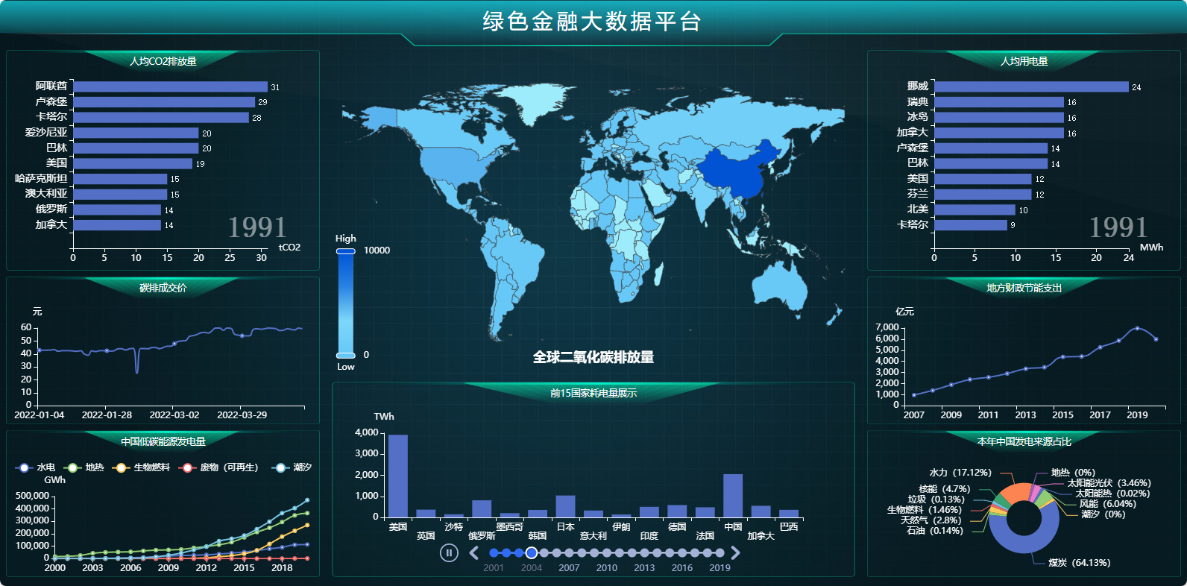Screen dimensions: 1187x586
Task: Hide the 生物燃料 series via the legend
Action: tap(121, 467)
